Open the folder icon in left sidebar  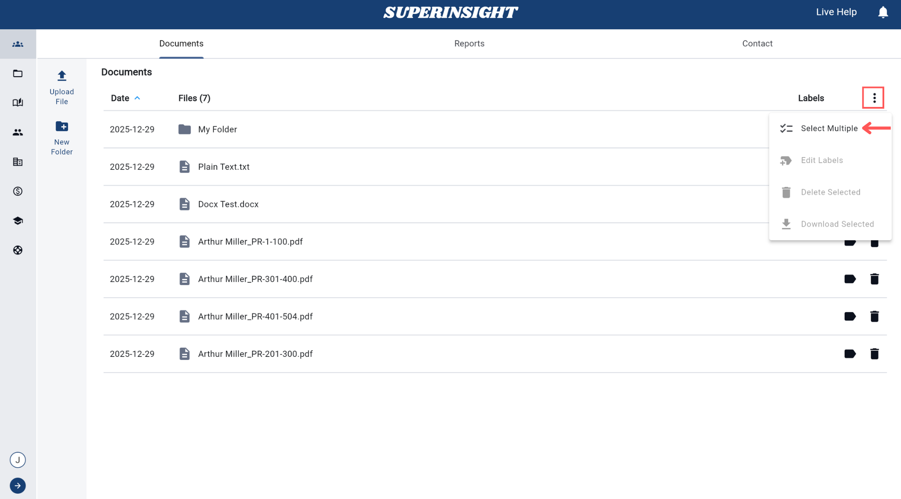pos(18,73)
